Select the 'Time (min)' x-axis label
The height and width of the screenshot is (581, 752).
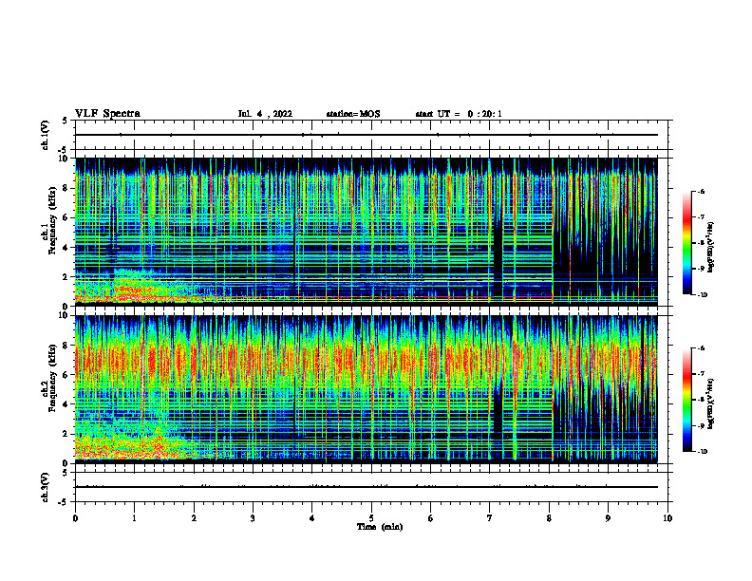coord(380,527)
